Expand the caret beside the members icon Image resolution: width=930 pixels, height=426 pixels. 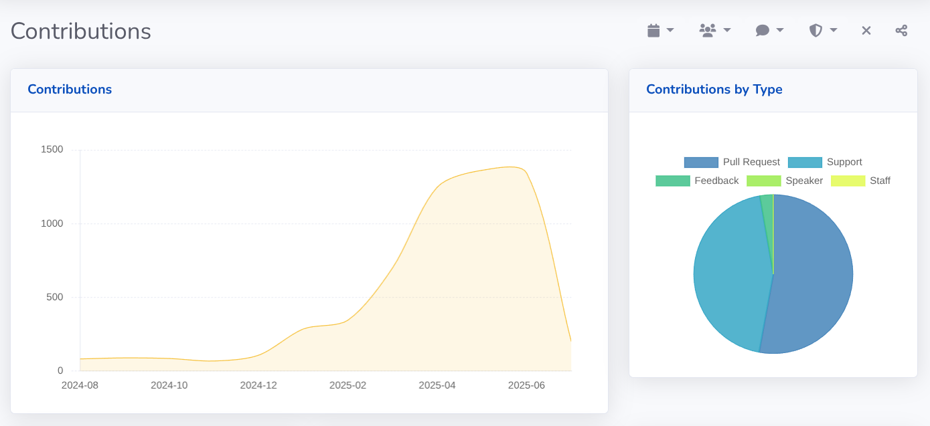727,31
